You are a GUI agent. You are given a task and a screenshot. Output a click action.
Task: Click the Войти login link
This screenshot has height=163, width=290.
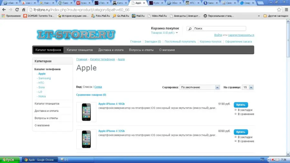point(218,35)
